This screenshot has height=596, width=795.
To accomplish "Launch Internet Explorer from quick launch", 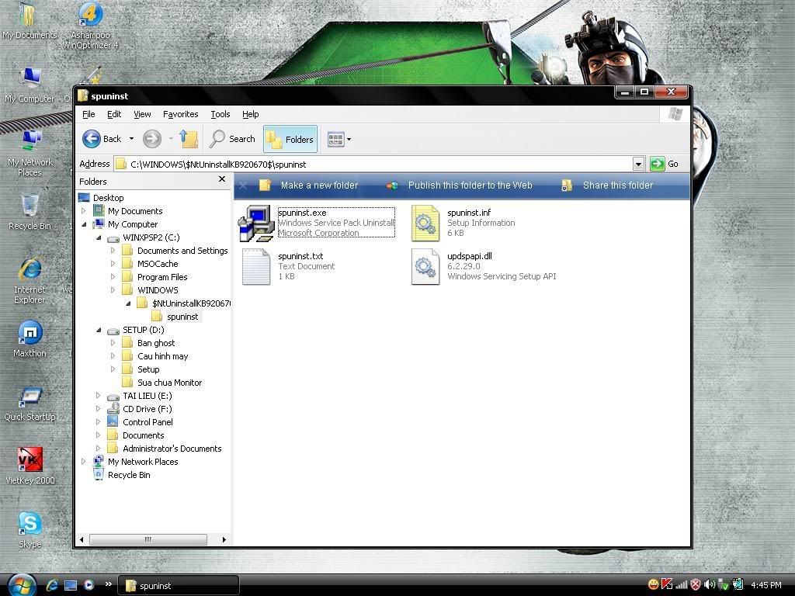I will click(52, 585).
